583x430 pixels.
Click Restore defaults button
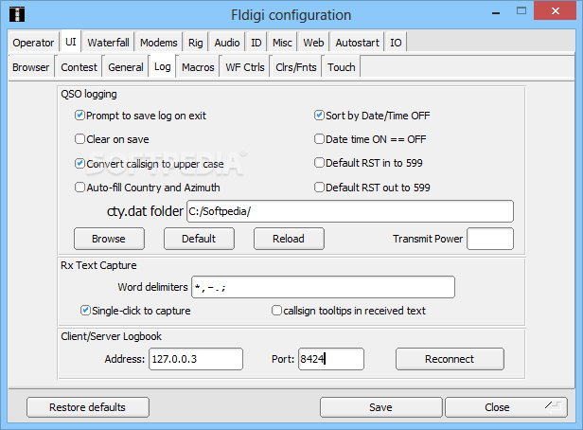coord(88,407)
